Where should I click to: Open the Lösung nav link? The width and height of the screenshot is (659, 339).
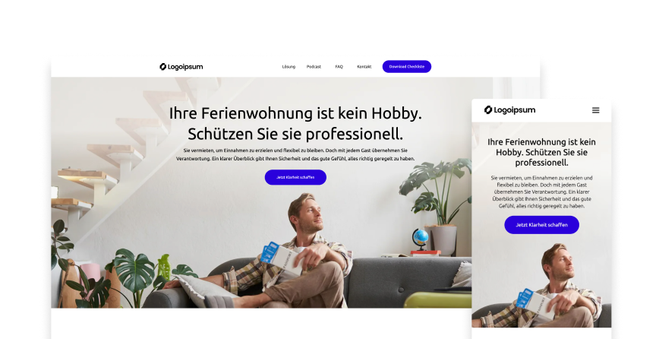289,66
